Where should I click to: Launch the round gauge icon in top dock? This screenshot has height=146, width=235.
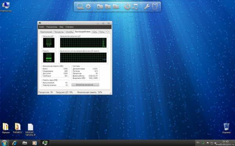[x=127, y=7]
